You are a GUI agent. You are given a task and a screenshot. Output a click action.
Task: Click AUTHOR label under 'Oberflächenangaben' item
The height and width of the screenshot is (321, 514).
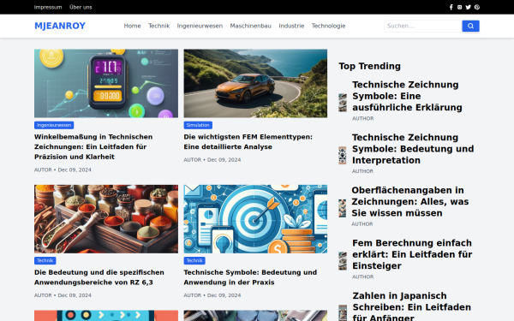coord(362,224)
